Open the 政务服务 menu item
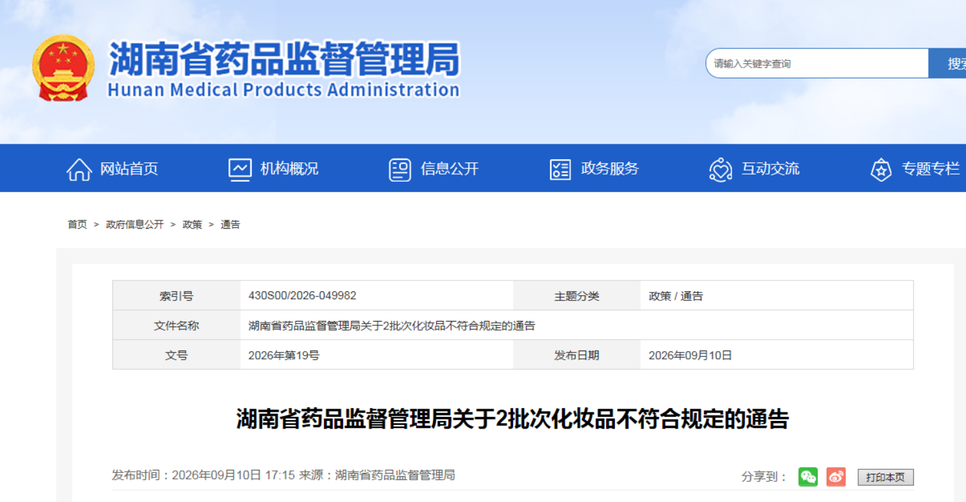This screenshot has height=502, width=966. tap(610, 169)
